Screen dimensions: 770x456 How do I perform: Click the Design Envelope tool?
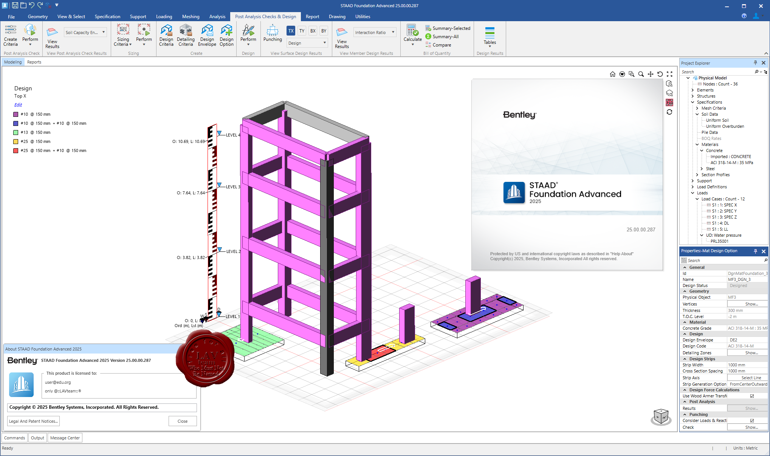point(207,36)
